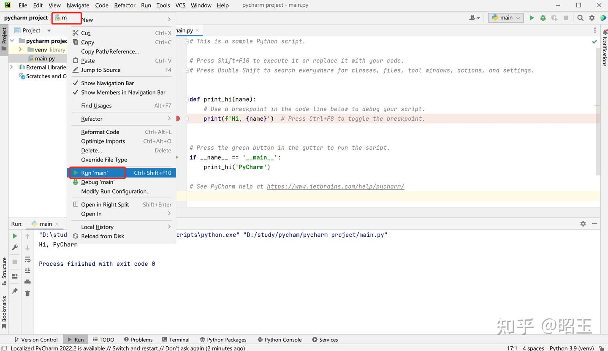Open the Refactor menu in menu bar

click(x=125, y=5)
